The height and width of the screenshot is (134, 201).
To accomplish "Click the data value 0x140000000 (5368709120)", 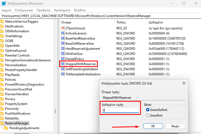I will [x=167, y=38].
